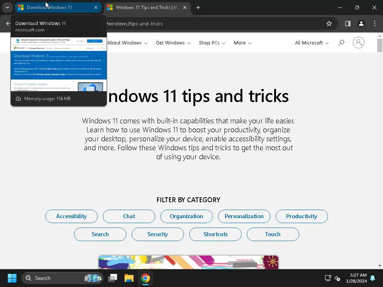
Task: Filter tips by Organization
Action: [x=186, y=216]
